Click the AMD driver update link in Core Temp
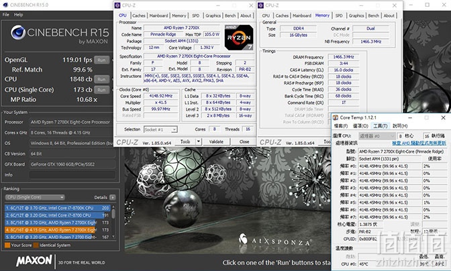The height and width of the screenshot is (271, 451). [419, 143]
